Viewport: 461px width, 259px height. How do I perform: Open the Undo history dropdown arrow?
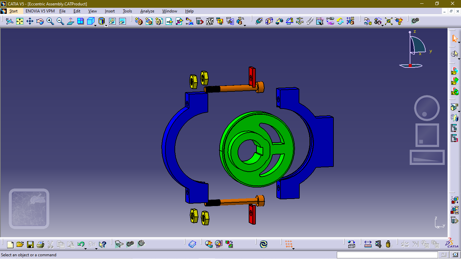click(x=85, y=249)
